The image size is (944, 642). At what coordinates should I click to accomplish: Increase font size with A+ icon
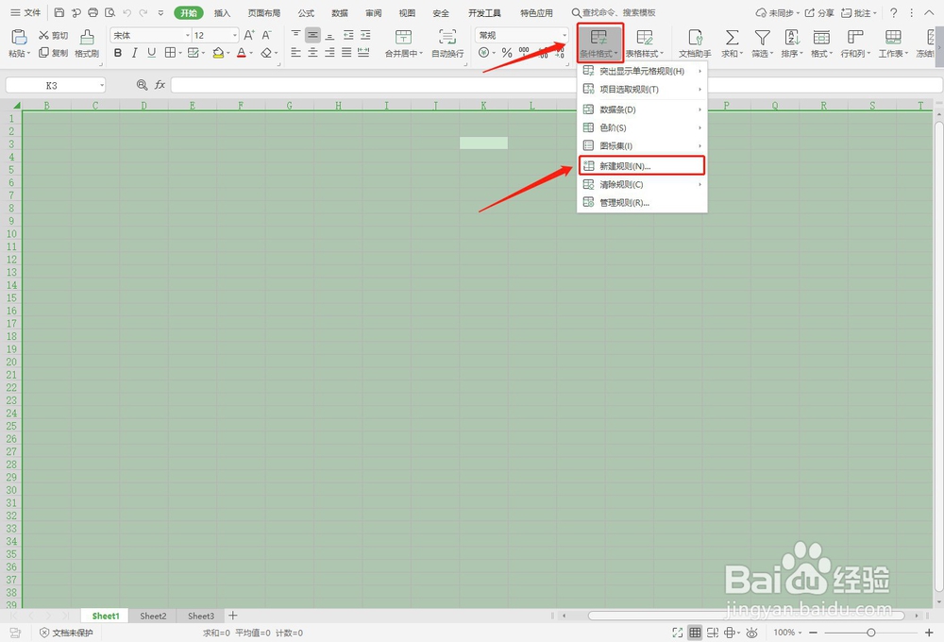point(249,36)
